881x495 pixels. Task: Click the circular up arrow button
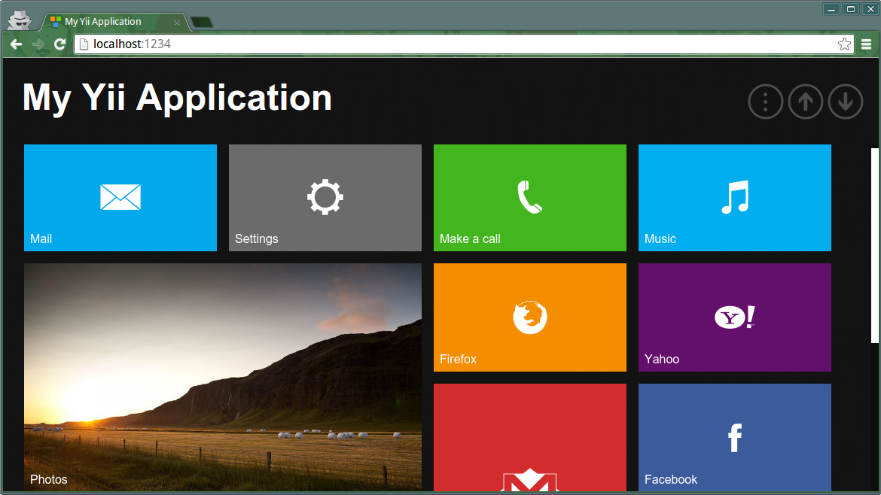coord(805,102)
